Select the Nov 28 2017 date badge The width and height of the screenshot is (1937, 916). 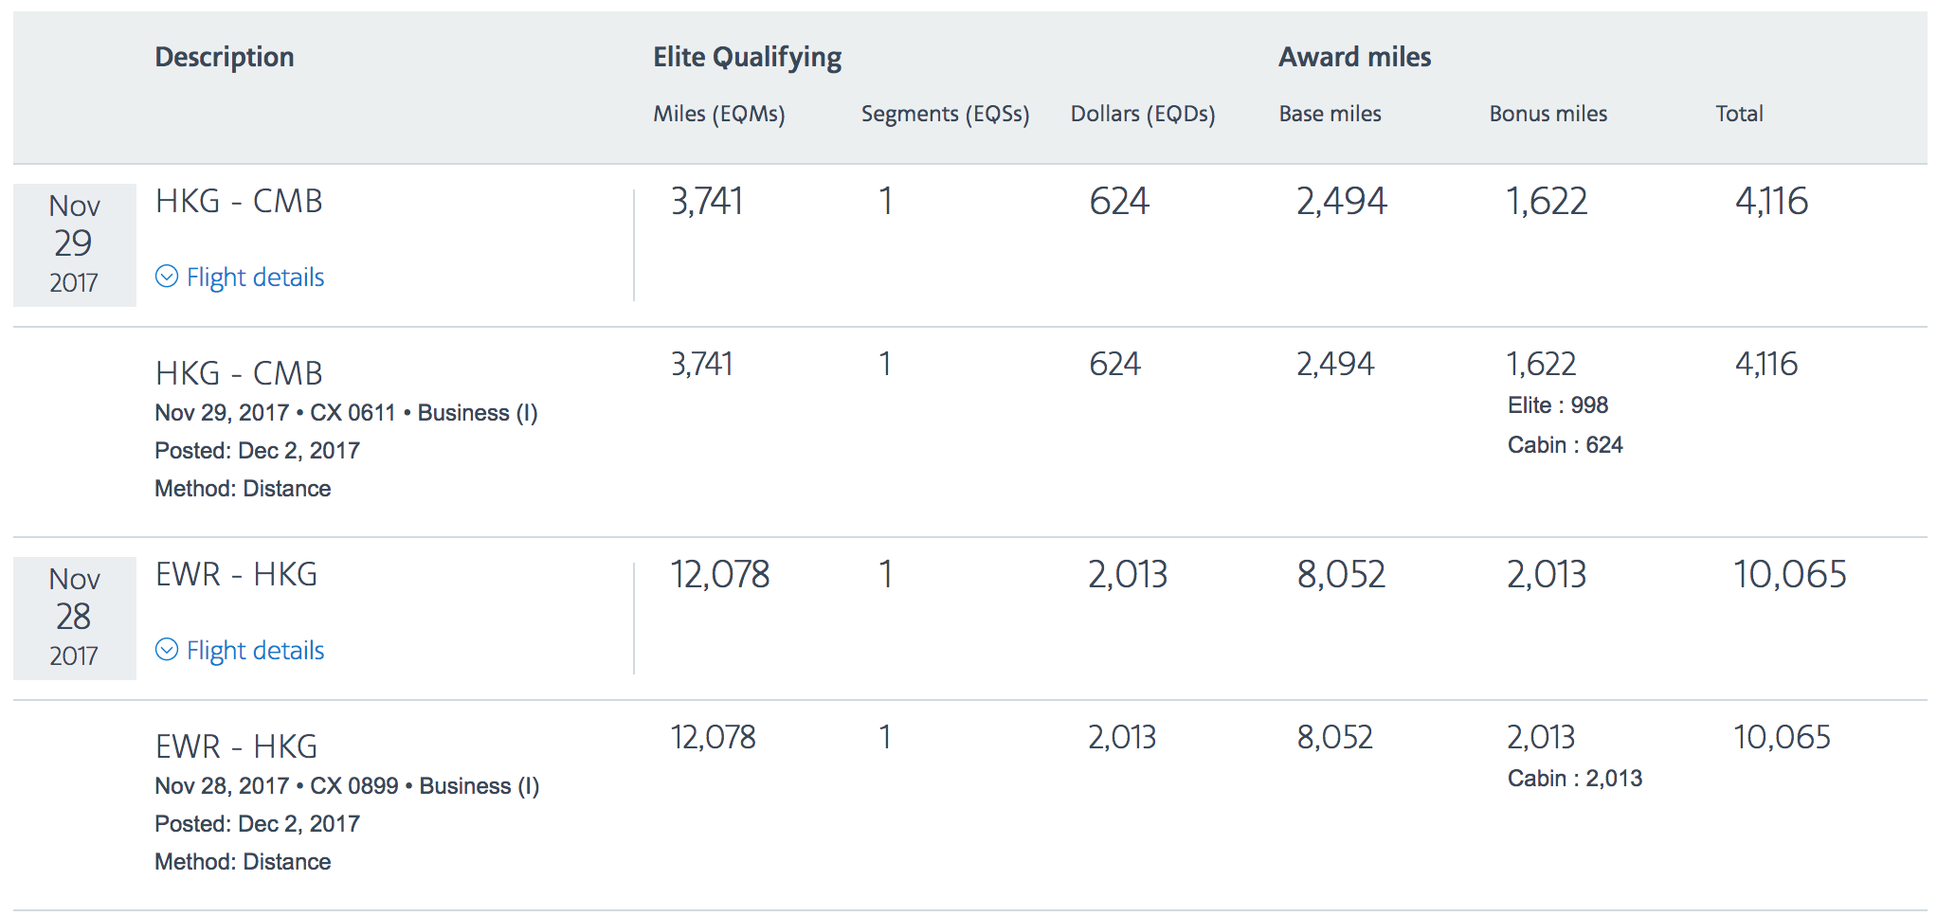tap(74, 618)
